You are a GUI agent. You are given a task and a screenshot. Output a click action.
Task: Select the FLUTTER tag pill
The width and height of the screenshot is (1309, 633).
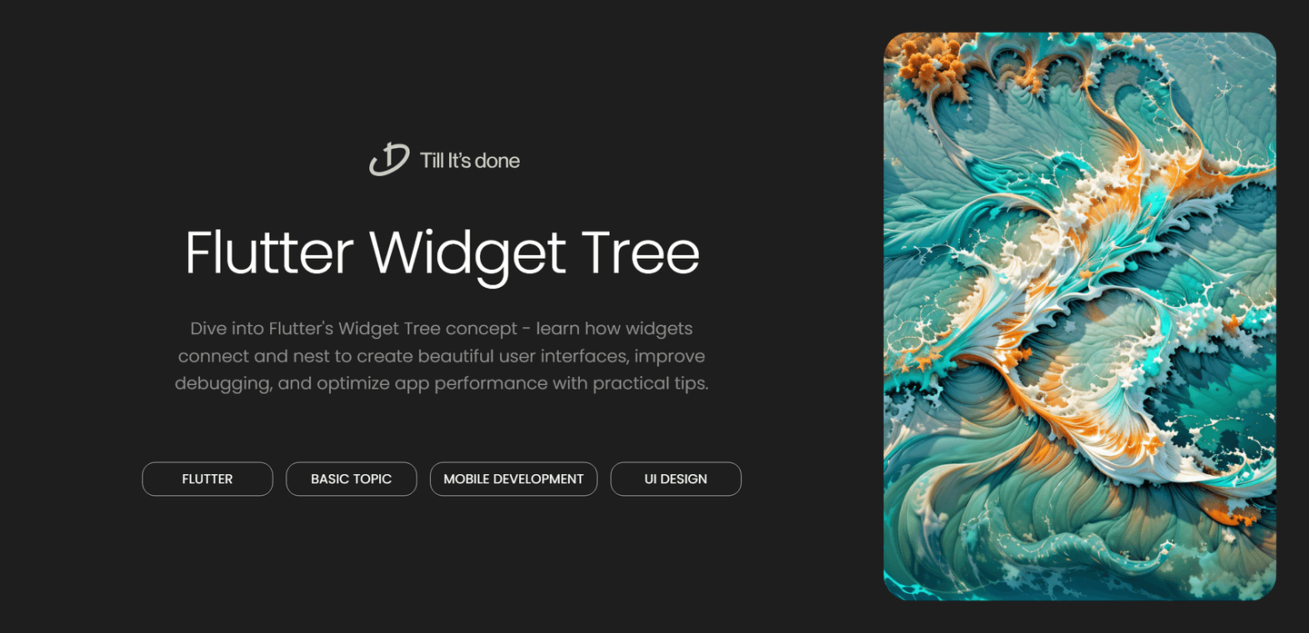tap(207, 479)
